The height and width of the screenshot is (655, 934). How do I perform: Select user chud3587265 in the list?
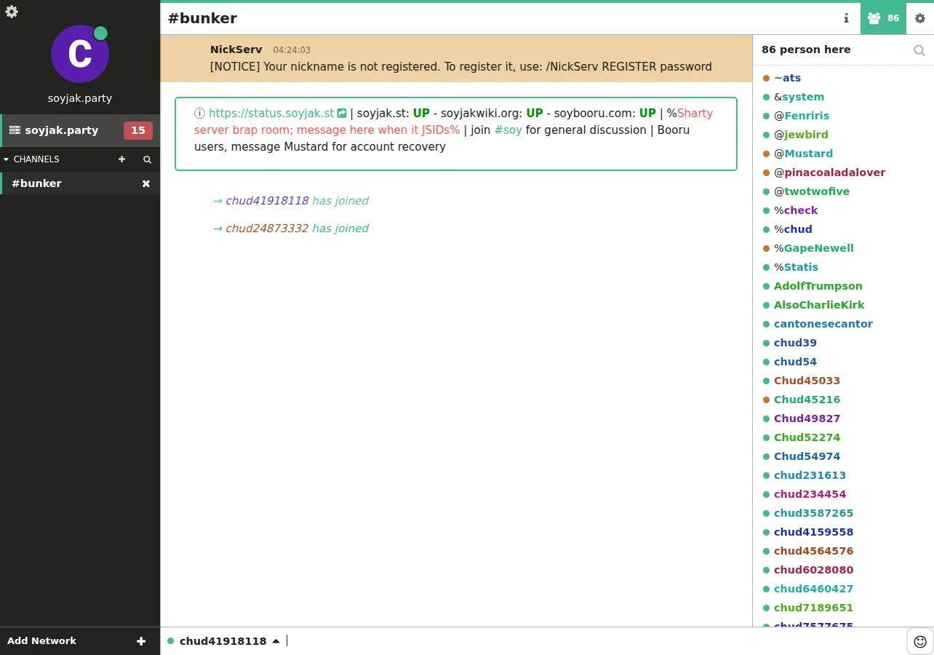pyautogui.click(x=813, y=513)
